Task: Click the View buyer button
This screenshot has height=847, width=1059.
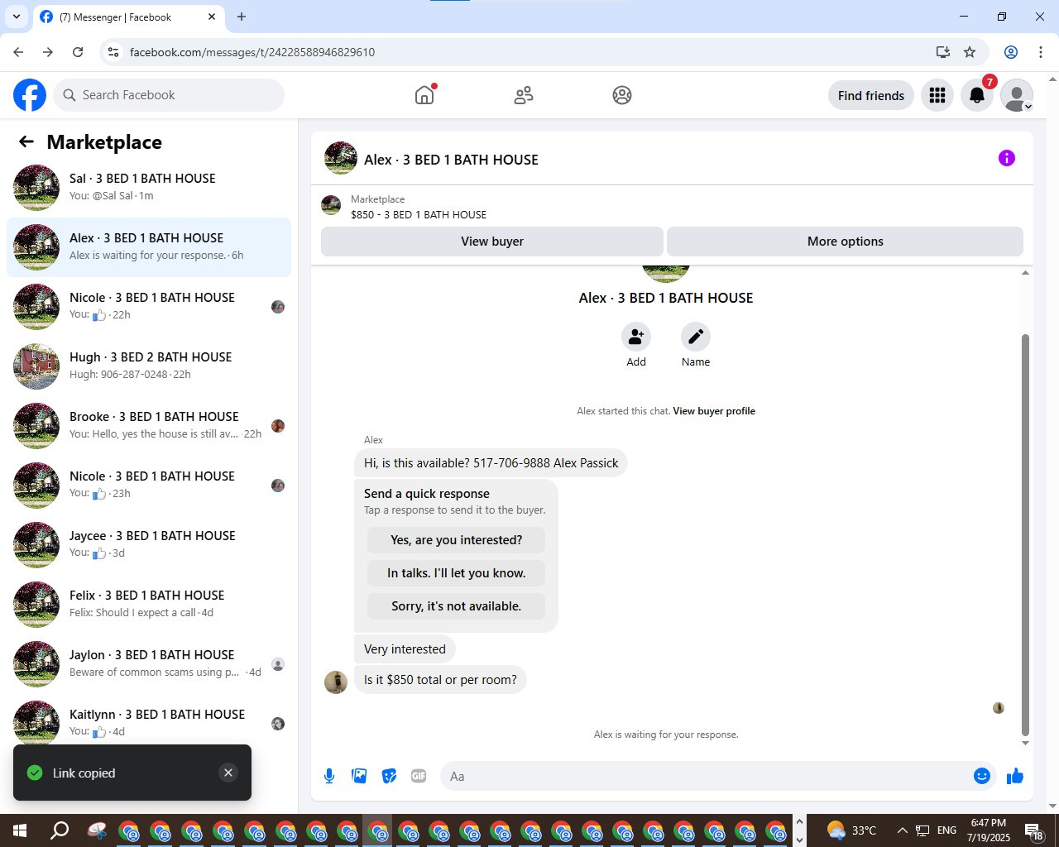Action: pyautogui.click(x=492, y=242)
